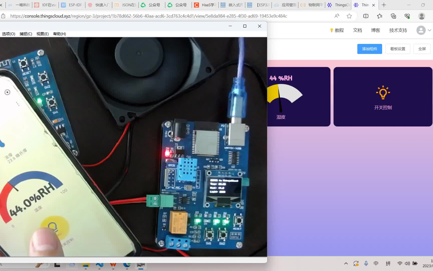Open the 帮助(H) menu
433x271 pixels.
coord(60,34)
